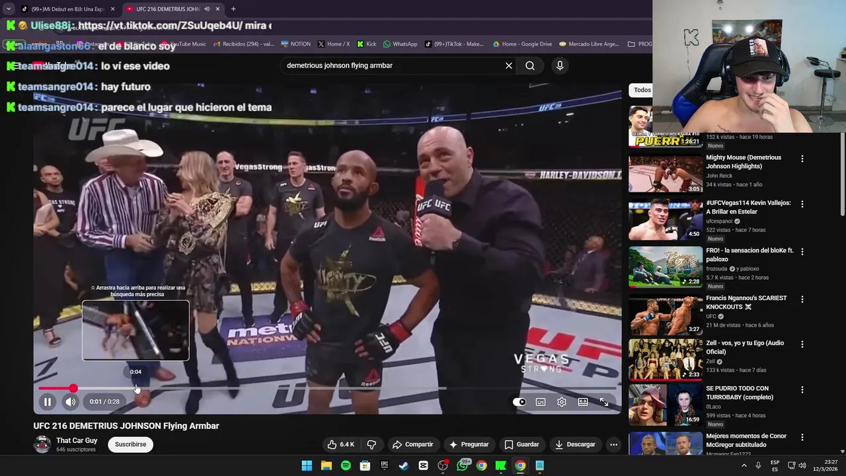
Task: Click the Compartir button
Action: (412, 444)
